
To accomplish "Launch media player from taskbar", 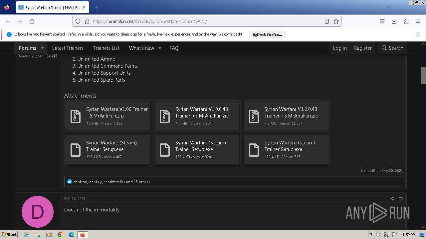I will click(x=49, y=235).
